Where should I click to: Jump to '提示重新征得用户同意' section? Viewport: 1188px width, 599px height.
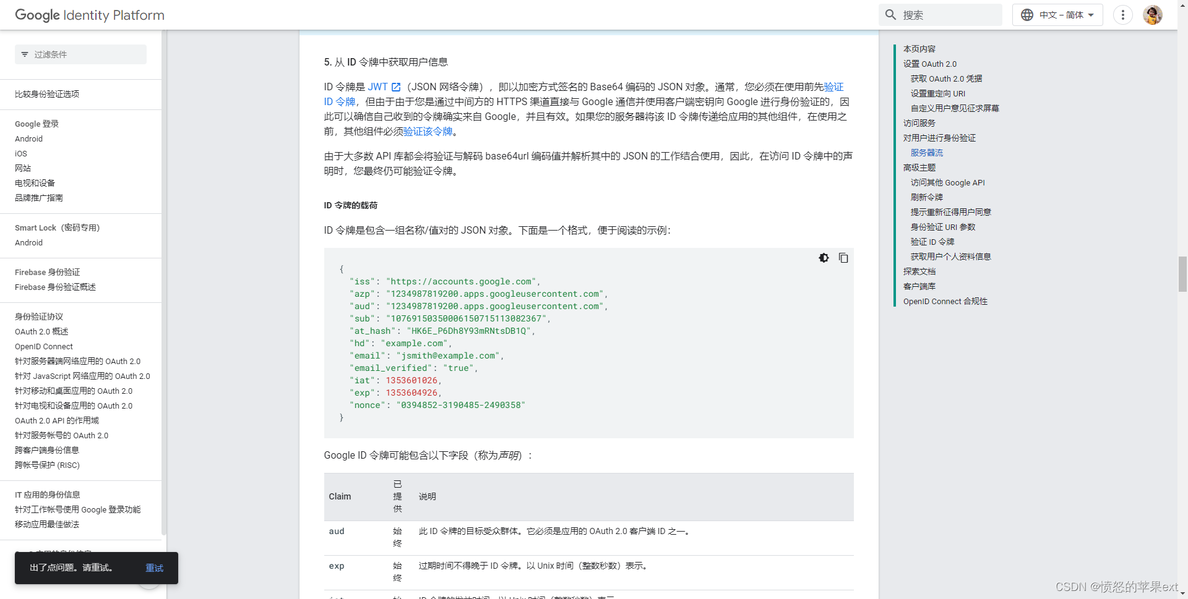point(950,213)
